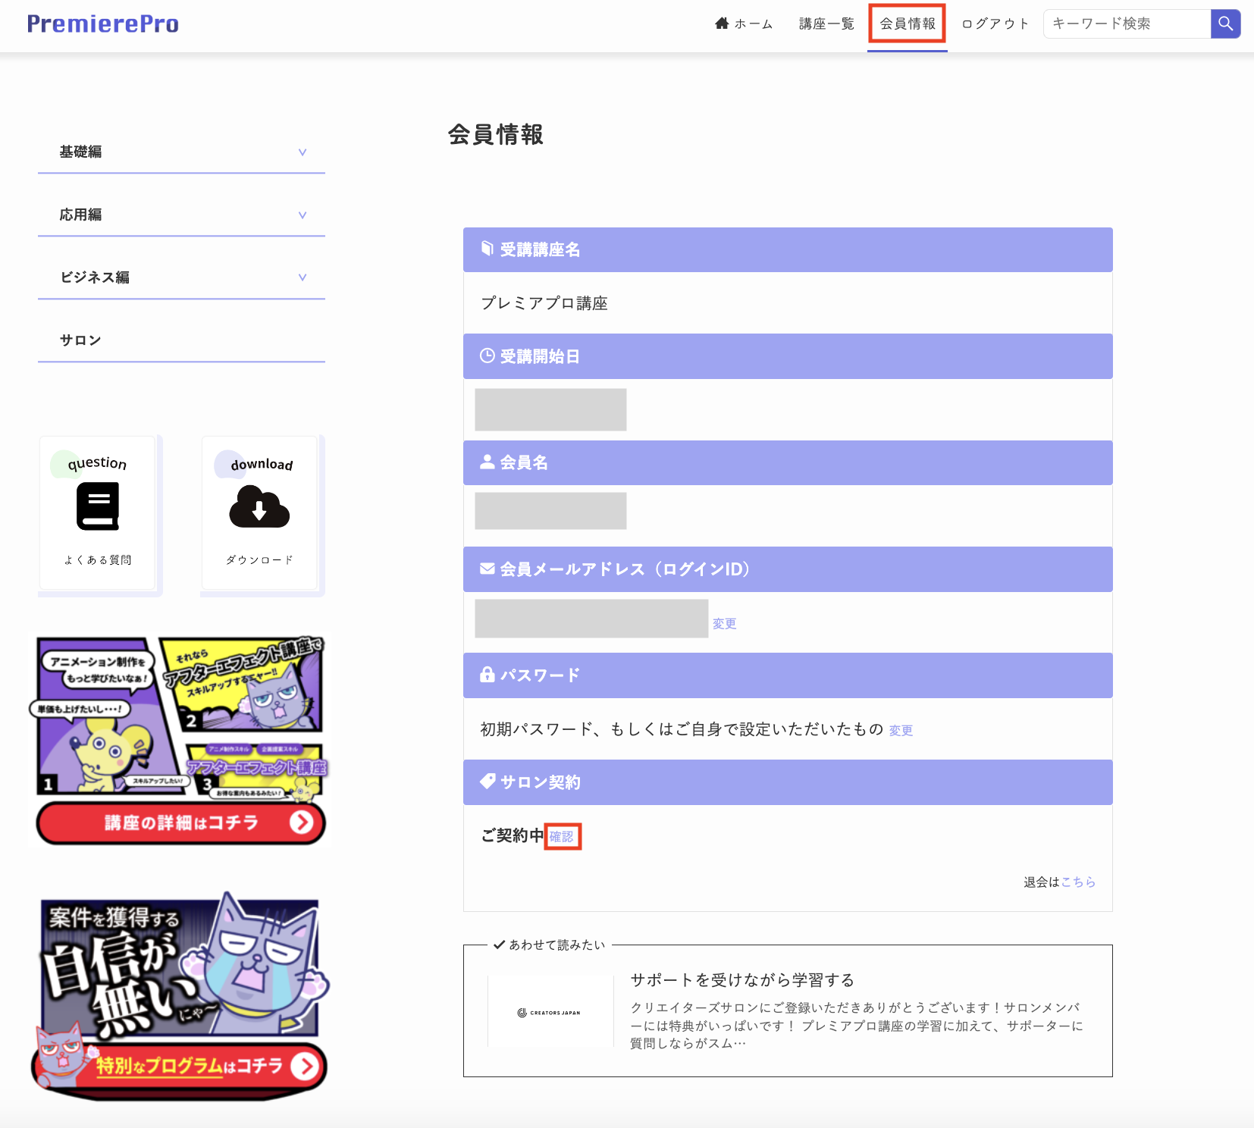Expand the 応用編 chevron
This screenshot has height=1128, width=1254.
(303, 215)
